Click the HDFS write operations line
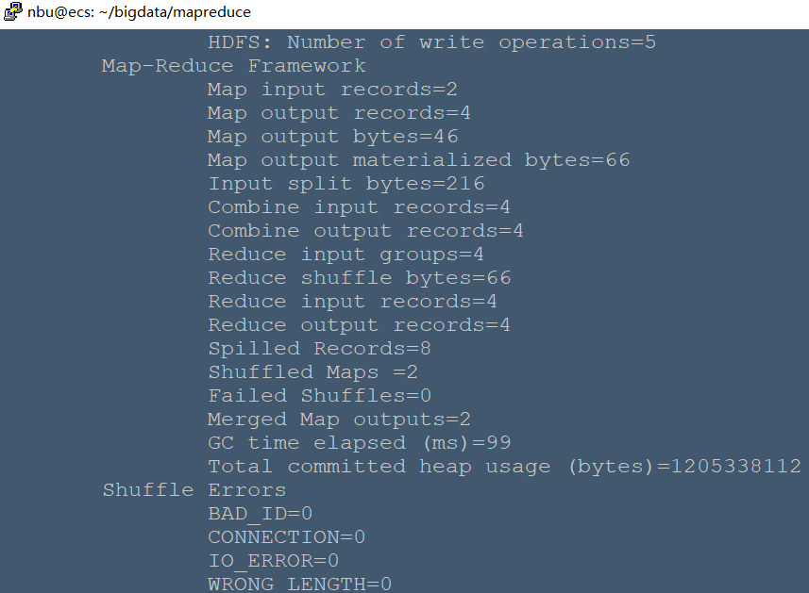 tap(431, 42)
